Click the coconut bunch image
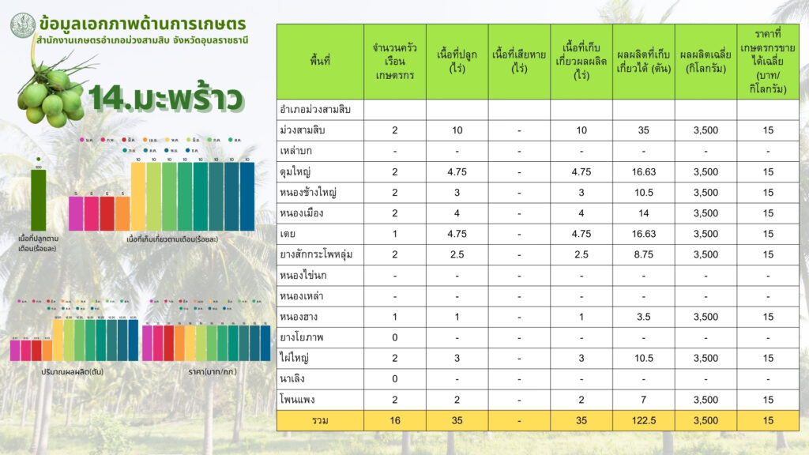Viewport: 809px width, 455px height. pos(52,96)
